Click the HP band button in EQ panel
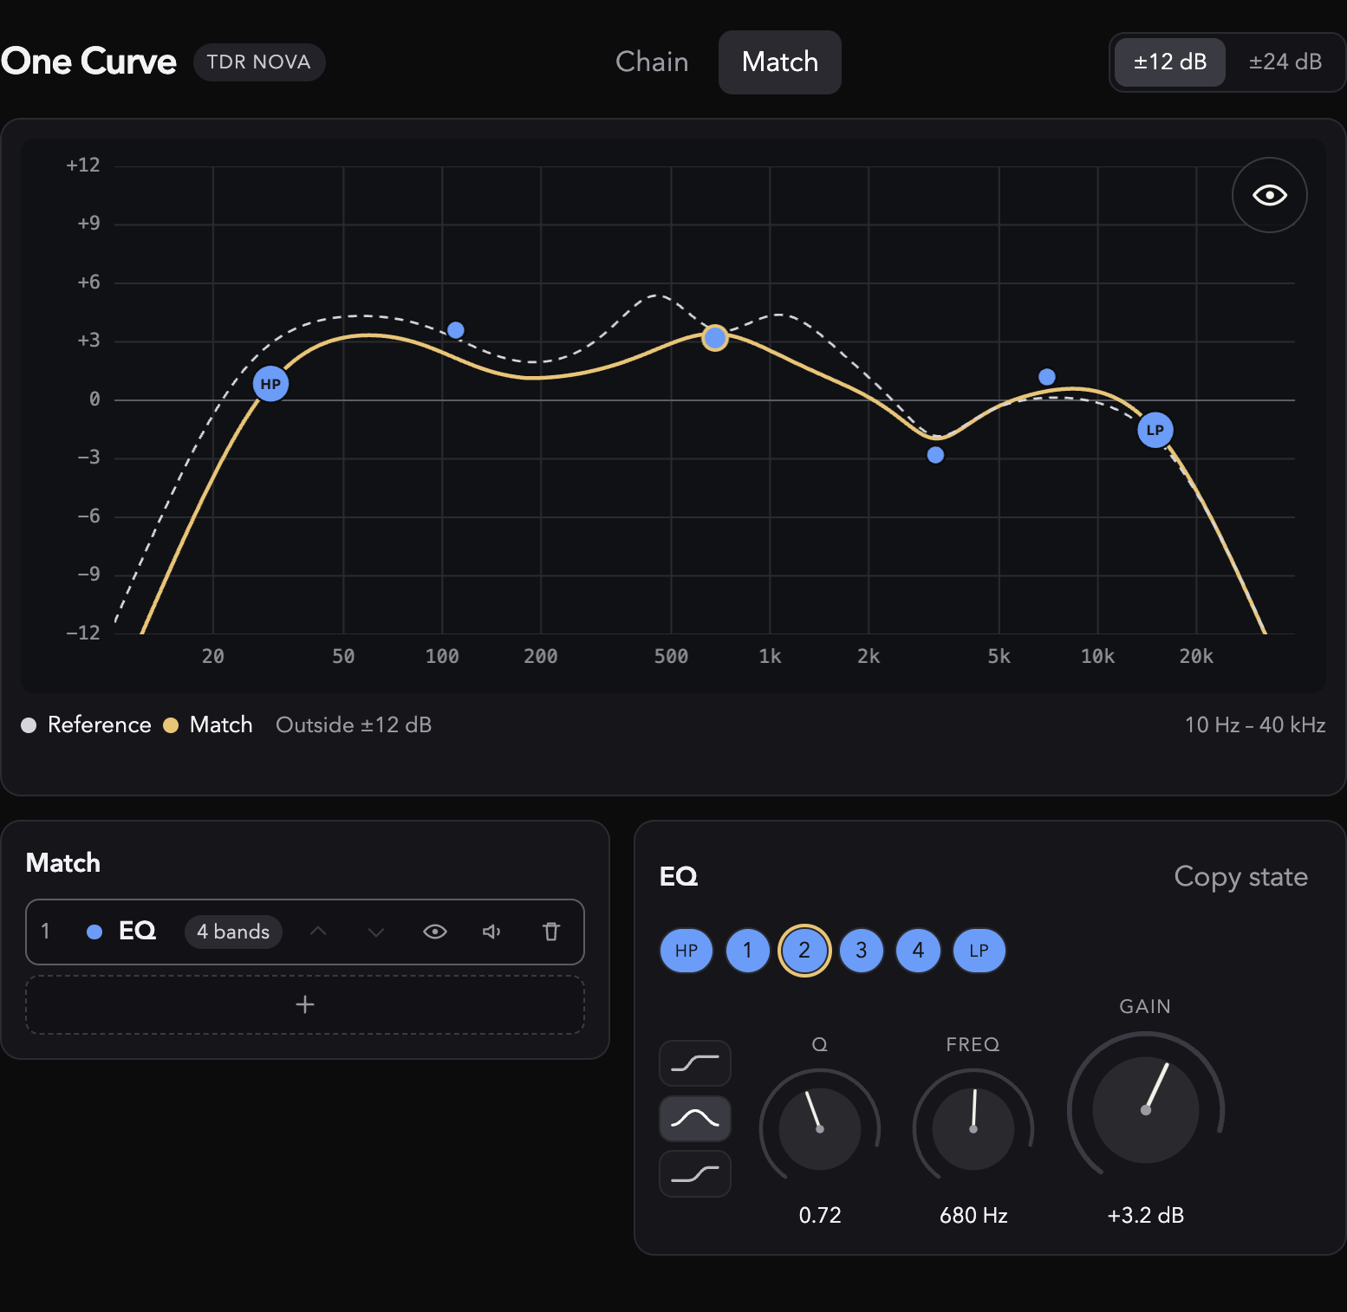The height and width of the screenshot is (1312, 1347). pyautogui.click(x=687, y=951)
